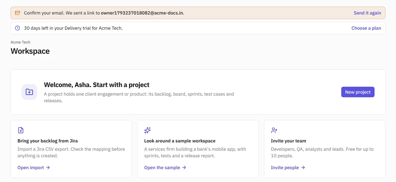
Task: Follow the Invite people link
Action: [288, 167]
